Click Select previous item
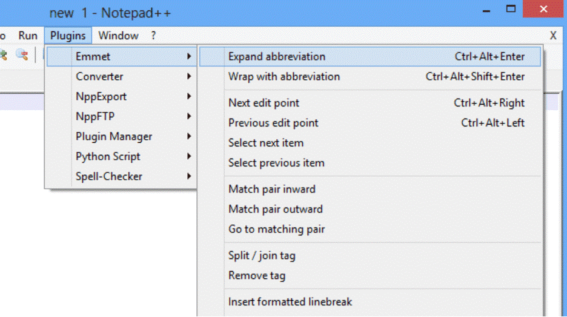This screenshot has height=317, width=567. (370, 163)
